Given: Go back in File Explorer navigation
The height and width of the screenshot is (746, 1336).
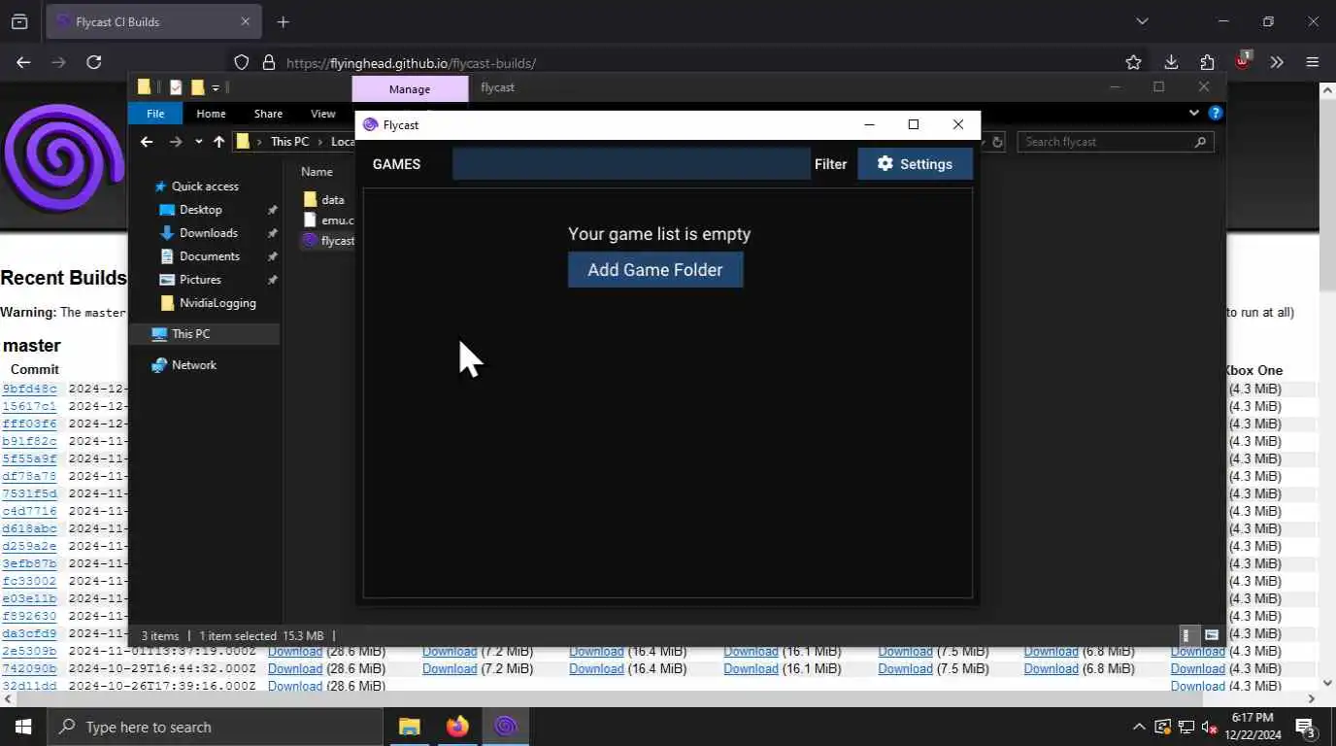Looking at the screenshot, I should click(147, 142).
